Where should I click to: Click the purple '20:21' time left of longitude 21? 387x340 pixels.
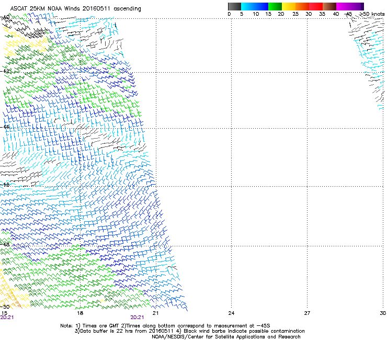pyautogui.click(x=137, y=318)
